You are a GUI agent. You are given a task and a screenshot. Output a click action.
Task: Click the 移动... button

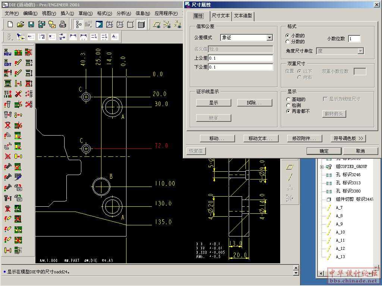(x=217, y=139)
